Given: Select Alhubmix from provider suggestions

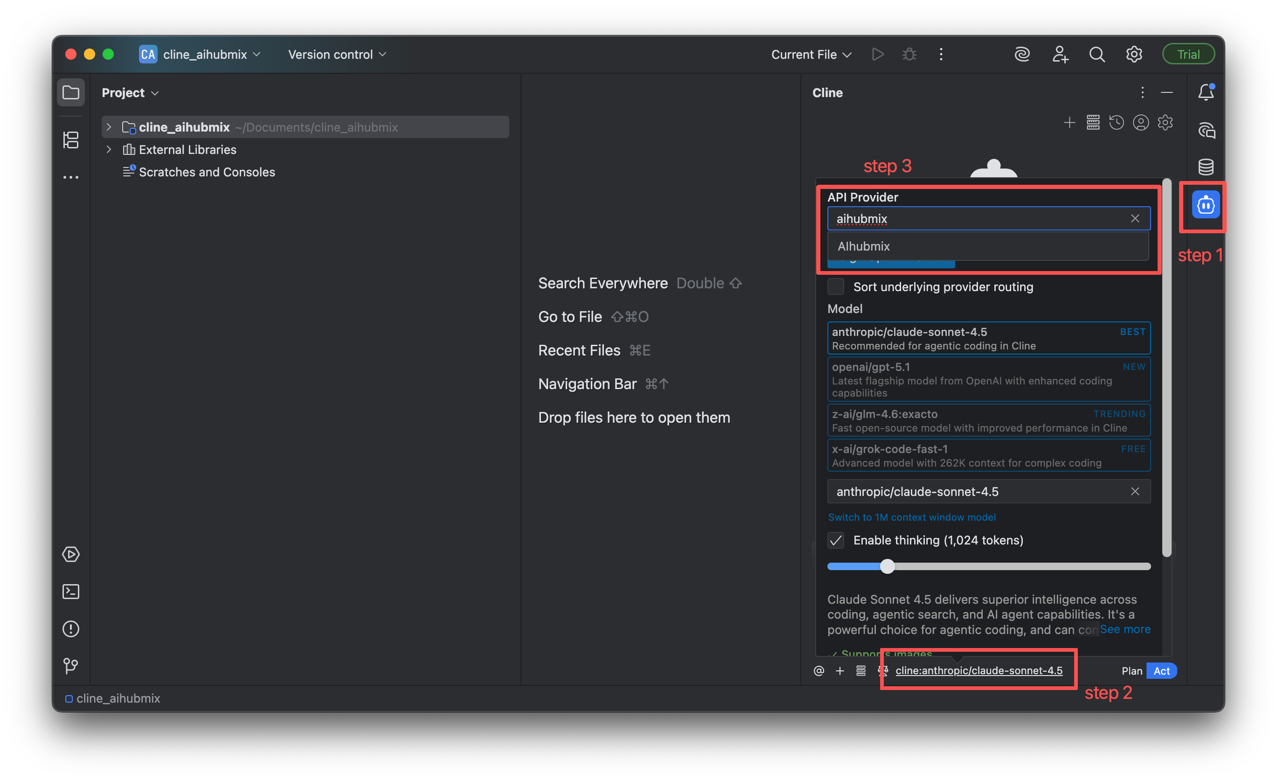Looking at the screenshot, I should pyautogui.click(x=863, y=246).
